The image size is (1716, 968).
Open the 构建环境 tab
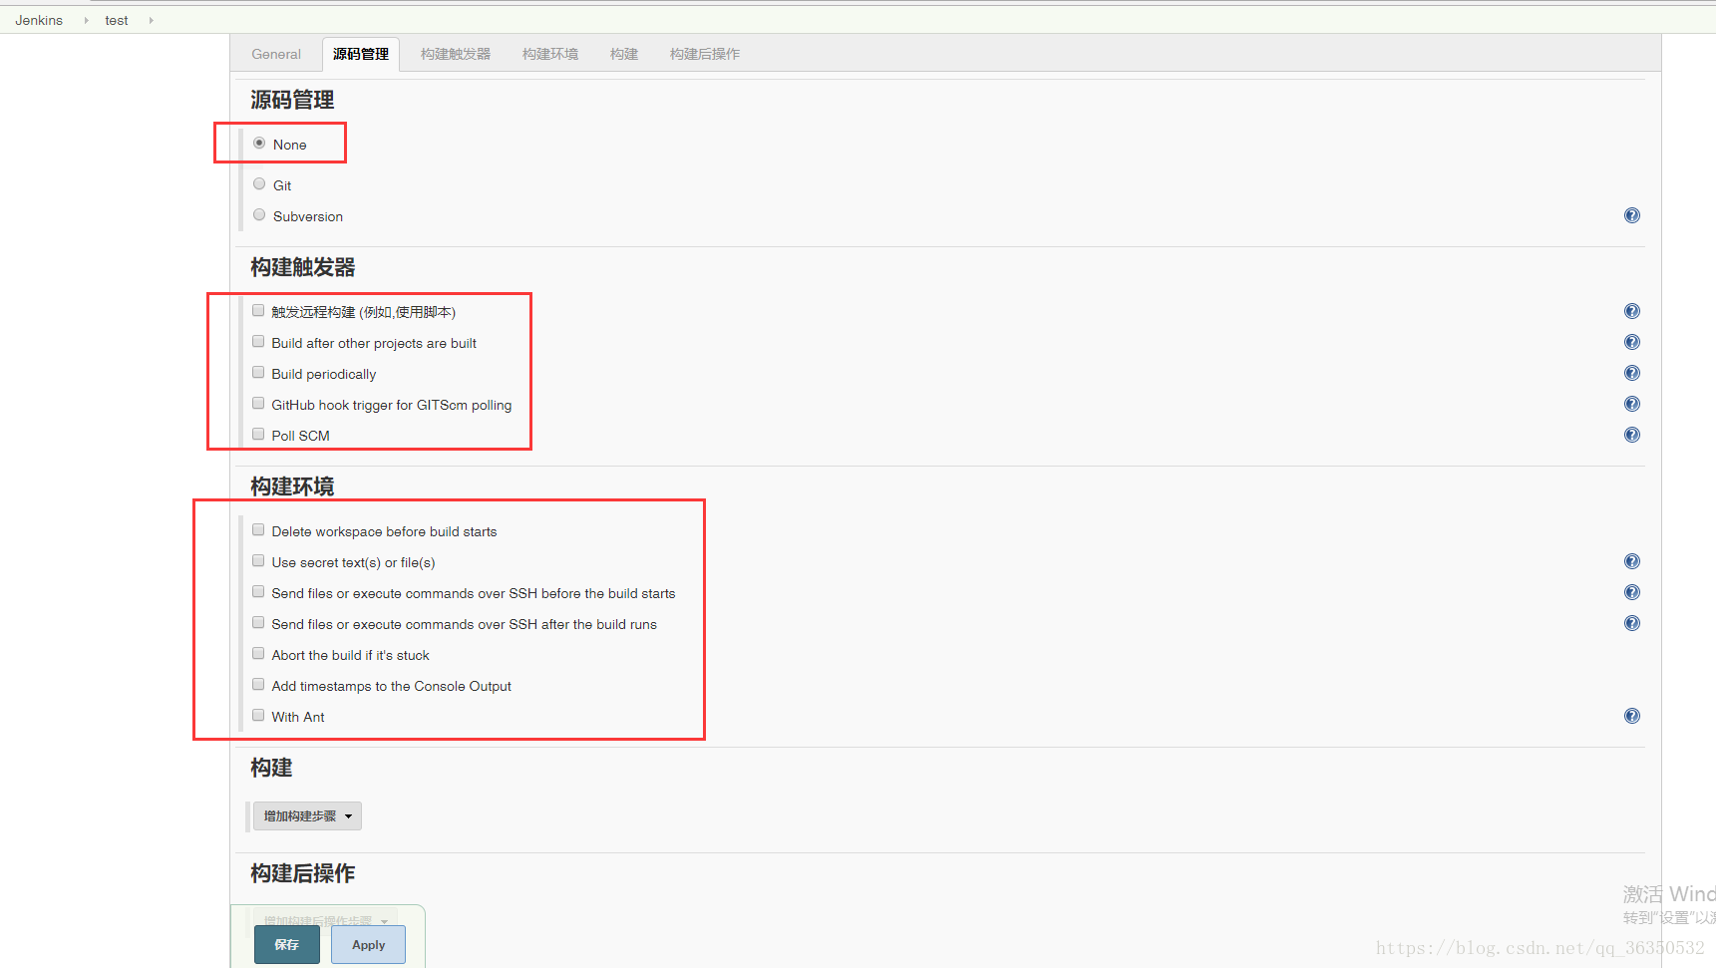tap(550, 55)
